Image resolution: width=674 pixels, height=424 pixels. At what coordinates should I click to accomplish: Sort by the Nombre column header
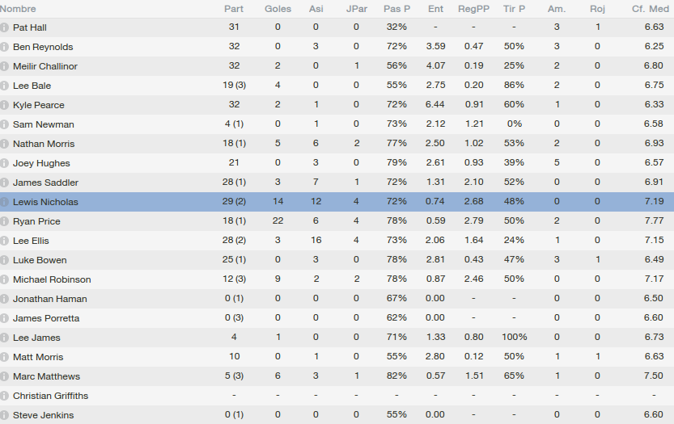pyautogui.click(x=19, y=9)
